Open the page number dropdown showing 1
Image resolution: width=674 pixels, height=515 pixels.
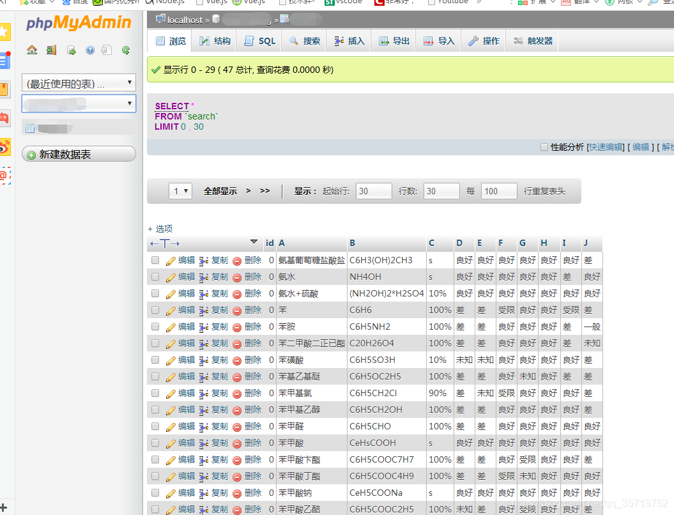coord(181,191)
